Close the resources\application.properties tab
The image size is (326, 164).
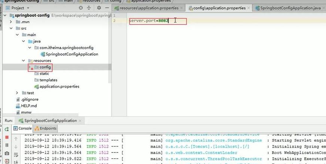(x=182, y=8)
